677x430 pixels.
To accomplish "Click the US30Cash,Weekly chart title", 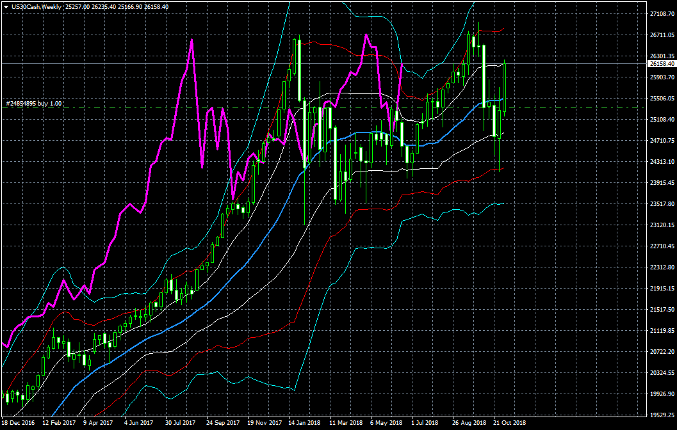I will pyautogui.click(x=36, y=6).
